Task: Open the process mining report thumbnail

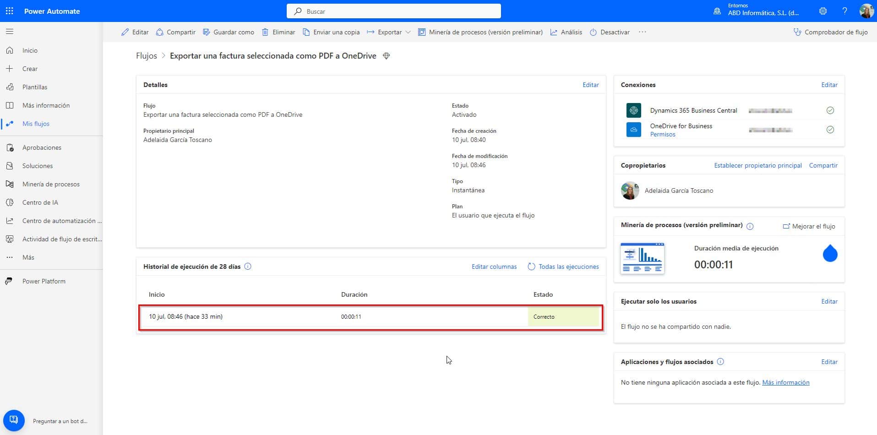Action: (x=642, y=258)
